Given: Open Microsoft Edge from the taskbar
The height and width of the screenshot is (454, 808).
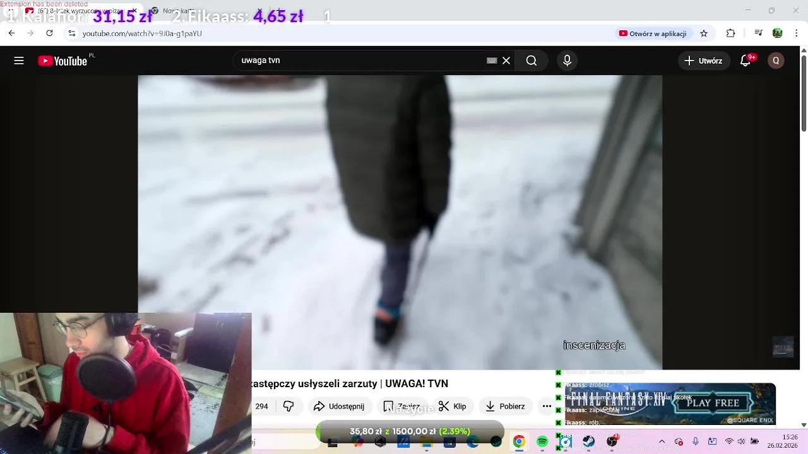Looking at the screenshot, I should 472,441.
